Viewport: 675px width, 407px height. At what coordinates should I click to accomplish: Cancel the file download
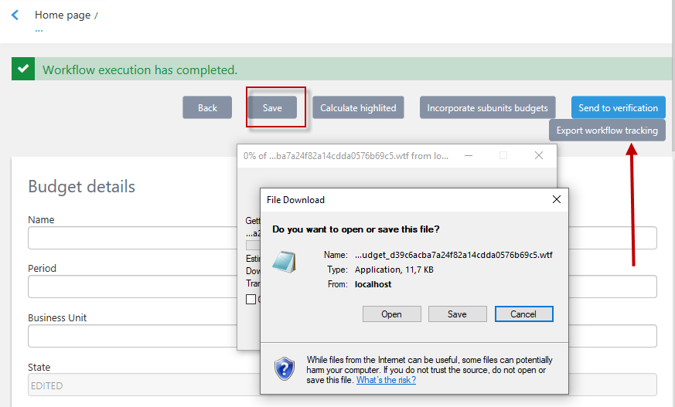coord(523,314)
